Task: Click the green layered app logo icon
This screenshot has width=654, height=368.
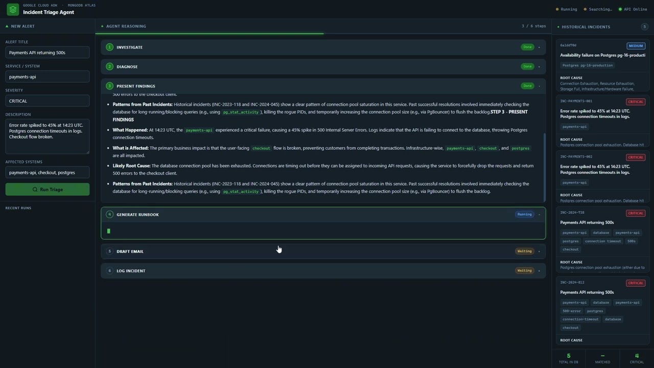Action: coord(13,9)
